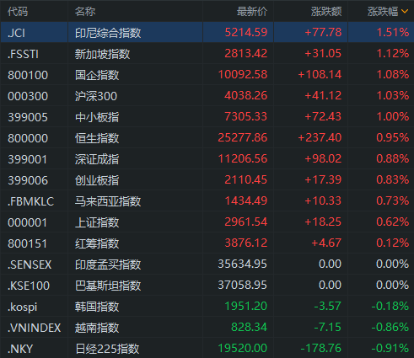The height and width of the screenshot is (358, 414).
Task: Click the 399005 code cell
Action: [x=28, y=117]
